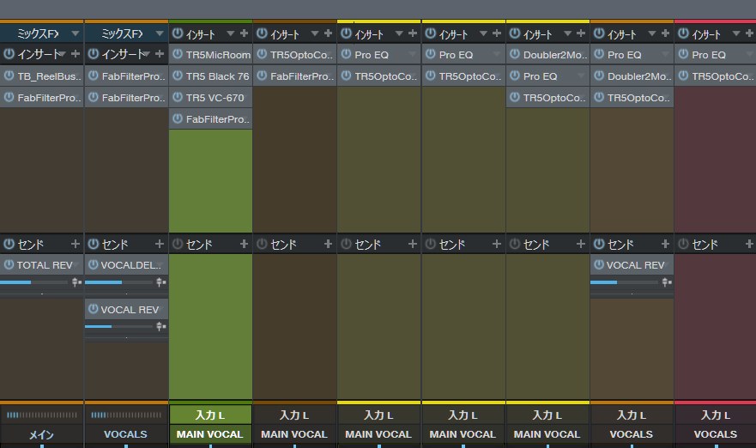Screen dimensions: 756x448
Task: Adjust VOCAL REV send level below VOCALDEL
Action: (x=118, y=326)
